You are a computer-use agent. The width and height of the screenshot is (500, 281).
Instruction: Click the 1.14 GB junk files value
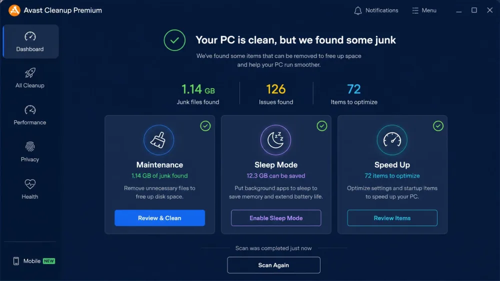pos(198,89)
